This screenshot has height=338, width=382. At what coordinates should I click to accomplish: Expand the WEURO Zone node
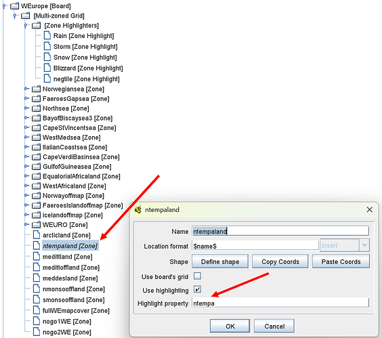point(26,224)
